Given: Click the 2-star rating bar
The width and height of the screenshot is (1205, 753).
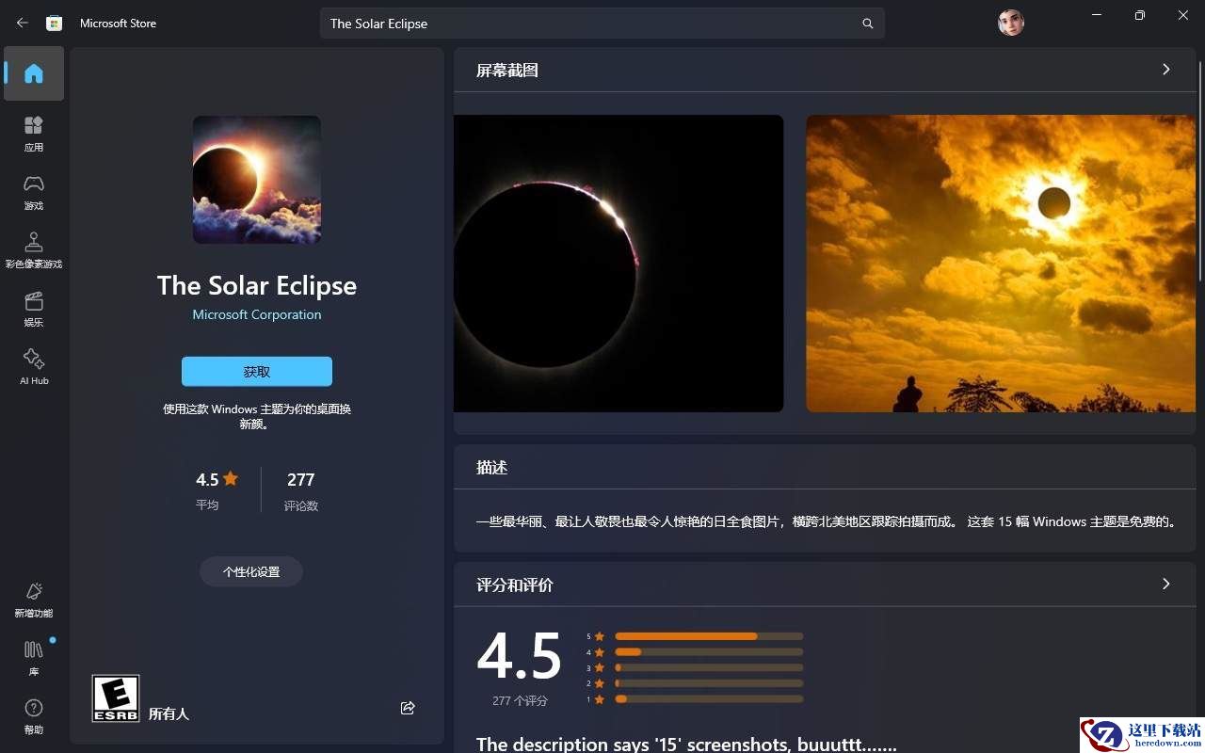Looking at the screenshot, I should 709,683.
